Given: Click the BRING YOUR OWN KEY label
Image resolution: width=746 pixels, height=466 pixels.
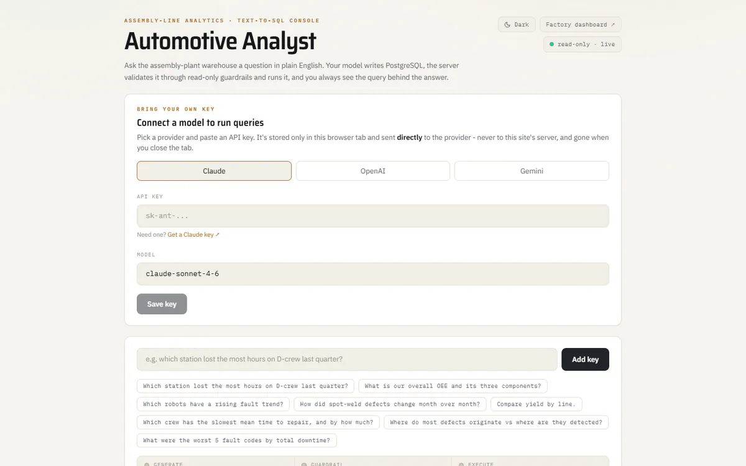Looking at the screenshot, I should (x=176, y=109).
